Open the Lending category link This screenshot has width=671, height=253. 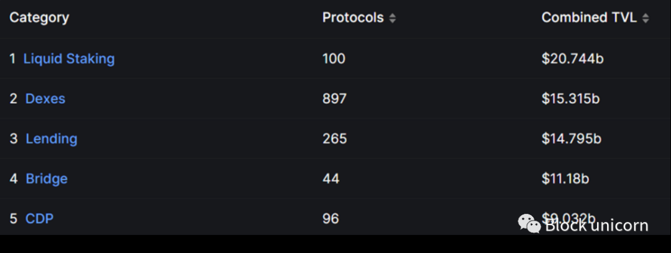[x=52, y=139]
